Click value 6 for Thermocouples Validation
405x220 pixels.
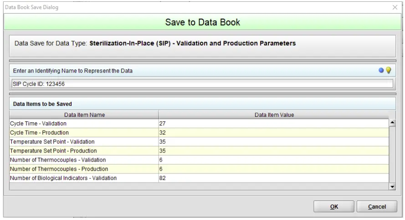[x=161, y=160]
